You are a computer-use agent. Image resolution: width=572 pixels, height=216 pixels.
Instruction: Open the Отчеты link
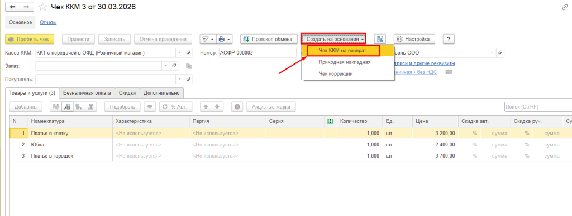tap(48, 22)
